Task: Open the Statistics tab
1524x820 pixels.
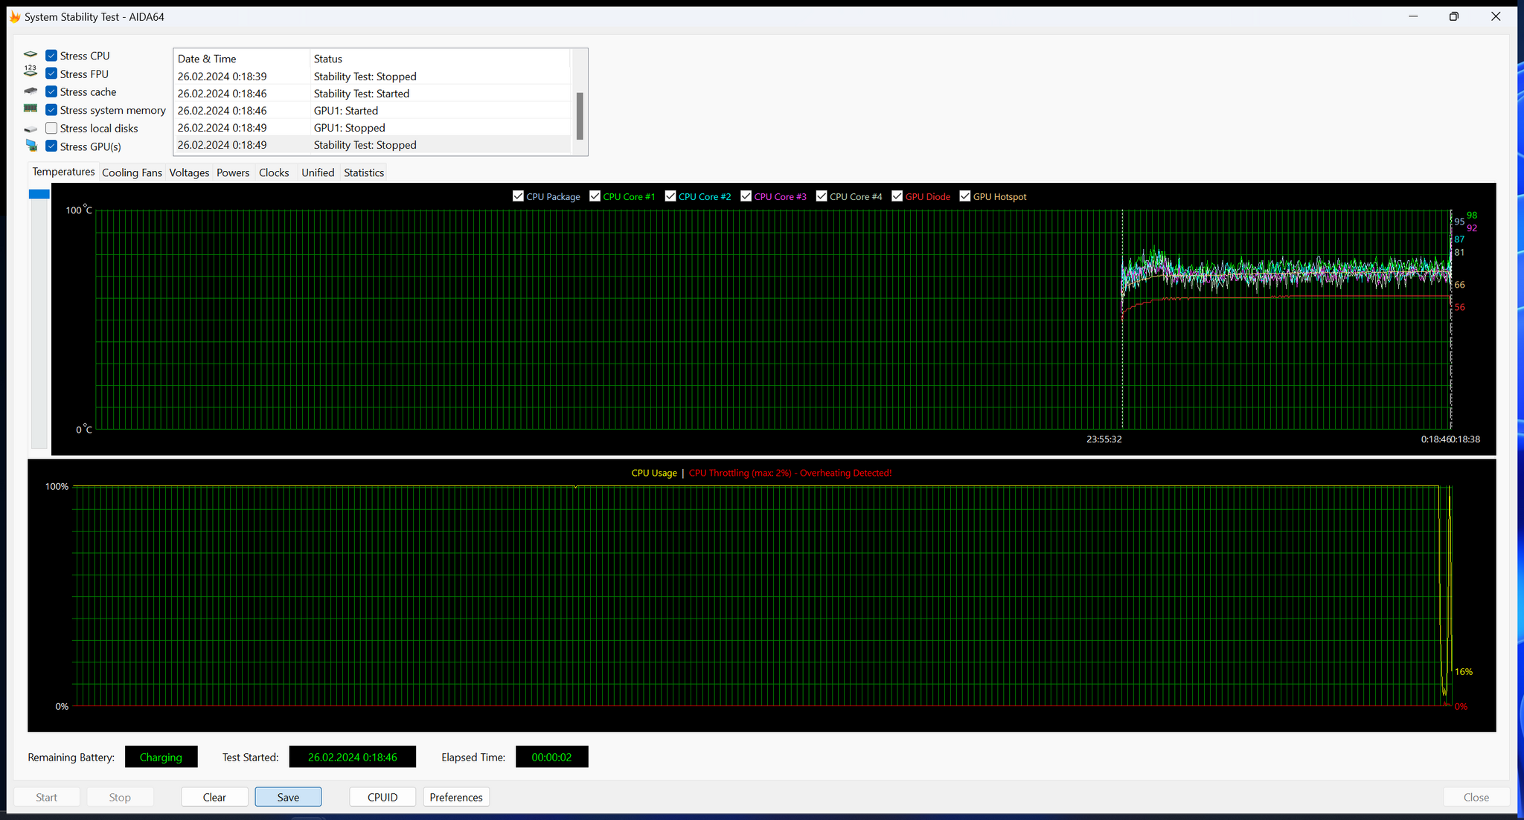Action: 363,172
